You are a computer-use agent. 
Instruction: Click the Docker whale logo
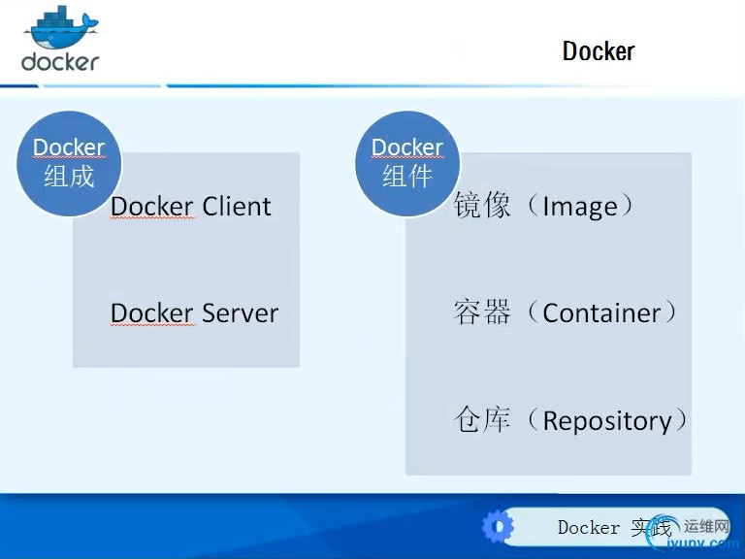pyautogui.click(x=60, y=38)
